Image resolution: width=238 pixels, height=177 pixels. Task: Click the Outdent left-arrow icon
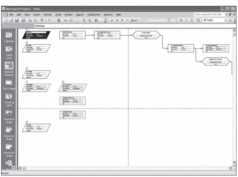pos(112,20)
